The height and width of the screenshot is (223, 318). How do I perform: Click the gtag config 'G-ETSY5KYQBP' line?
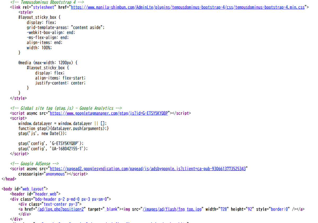pos(51,144)
